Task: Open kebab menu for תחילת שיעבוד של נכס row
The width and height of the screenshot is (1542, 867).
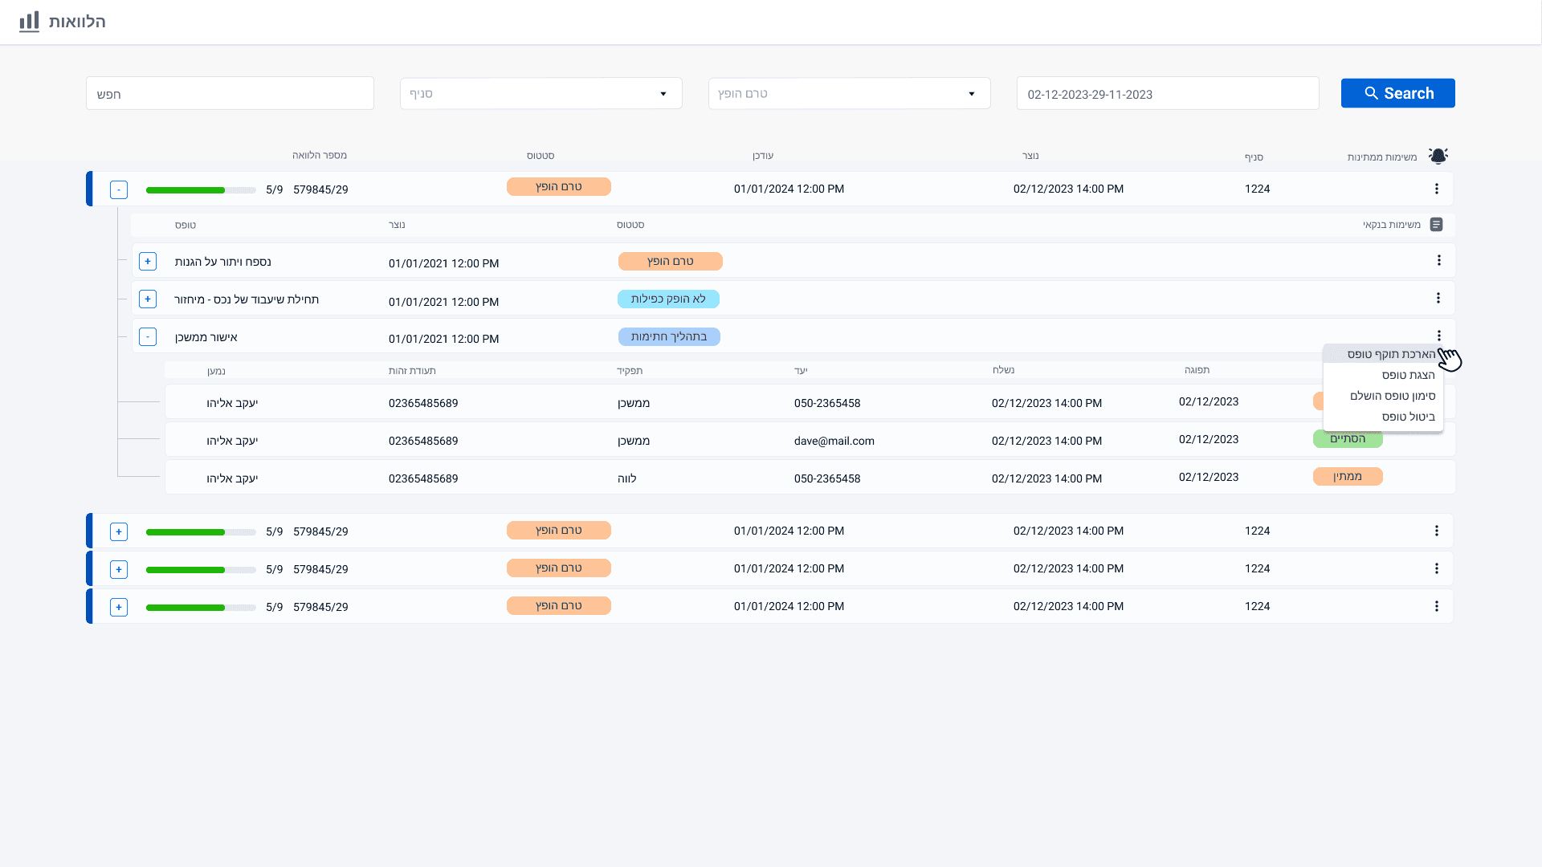Action: [x=1438, y=299]
